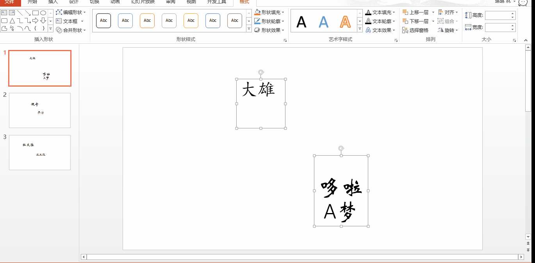
Task: Select the oval shape from 插入形状 gallery
Action: [43, 13]
